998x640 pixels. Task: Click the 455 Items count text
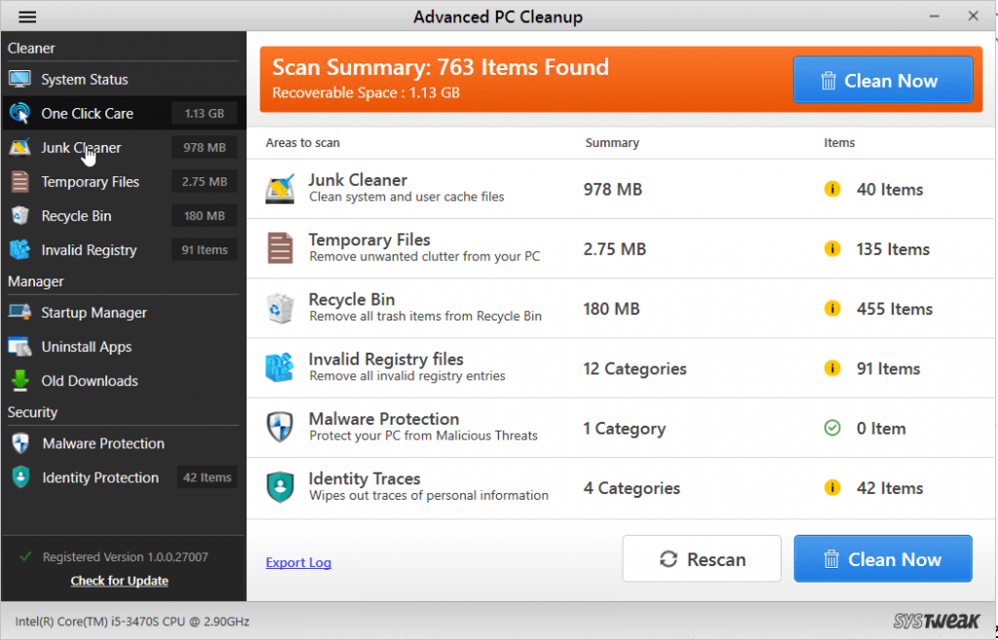point(895,309)
